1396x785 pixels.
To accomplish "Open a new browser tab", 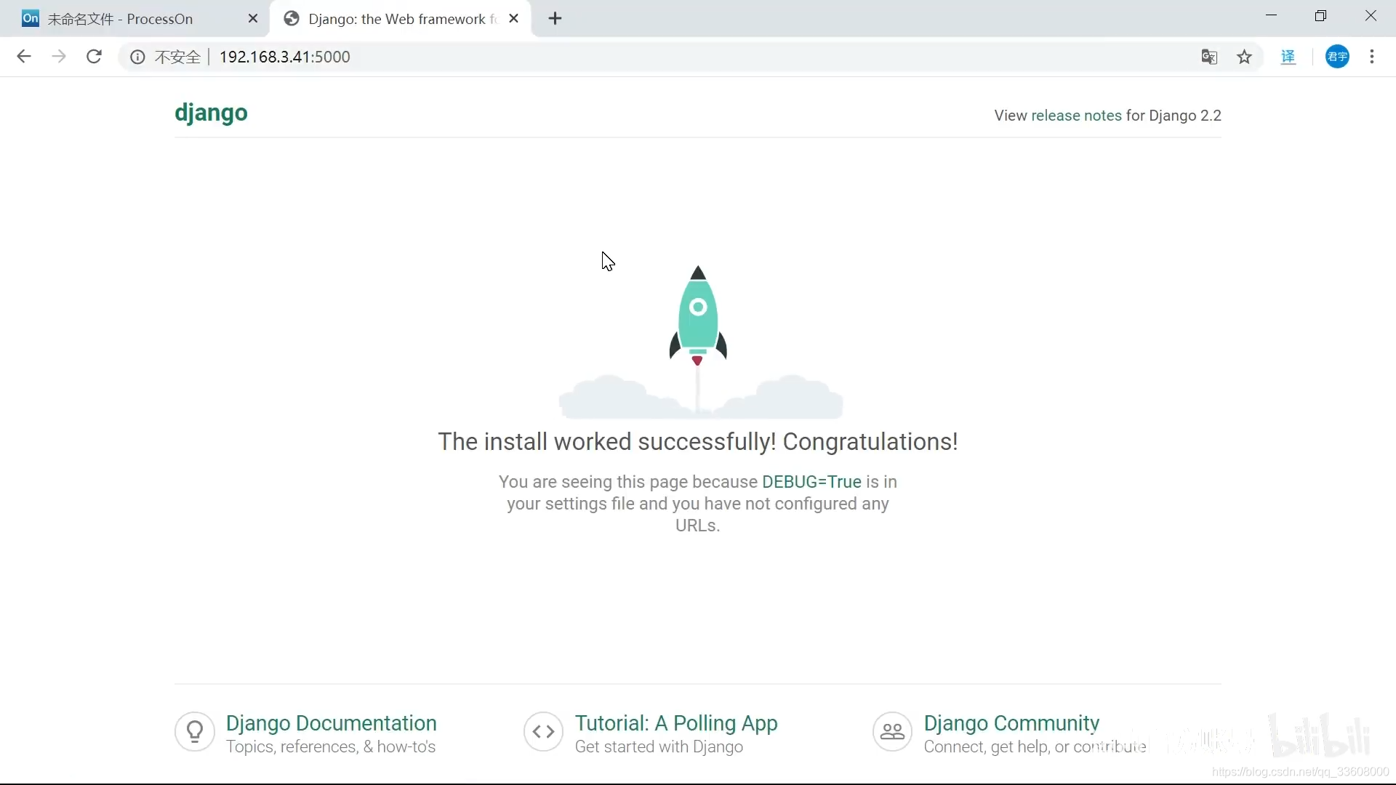I will (x=555, y=19).
